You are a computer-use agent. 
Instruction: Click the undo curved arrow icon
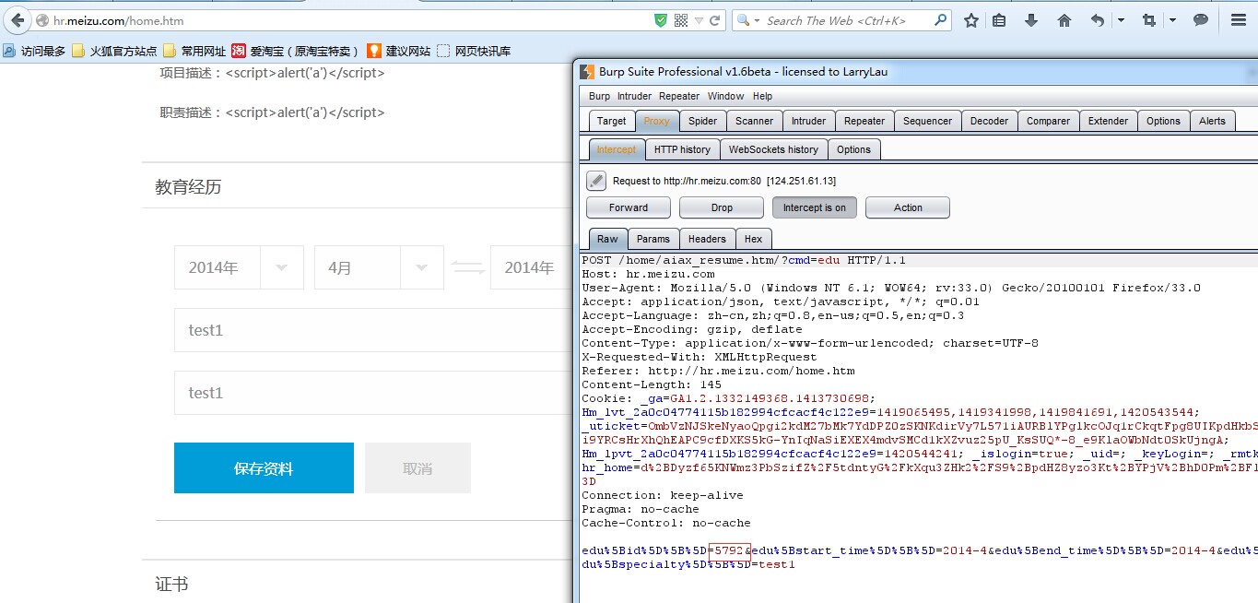1097,20
